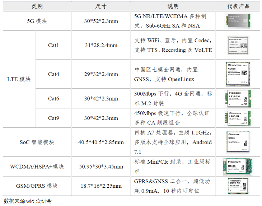The height and width of the screenshot is (206, 262).
Task: Click the 数据来源:wid,众研会 source note
Action: (x=28, y=201)
